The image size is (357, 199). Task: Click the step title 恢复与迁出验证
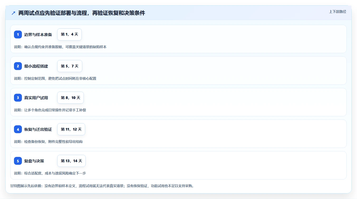[x=38, y=129]
